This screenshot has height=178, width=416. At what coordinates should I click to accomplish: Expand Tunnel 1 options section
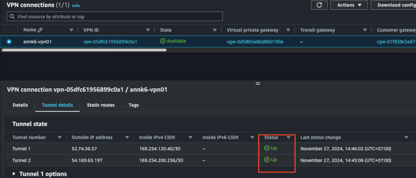(x=39, y=174)
